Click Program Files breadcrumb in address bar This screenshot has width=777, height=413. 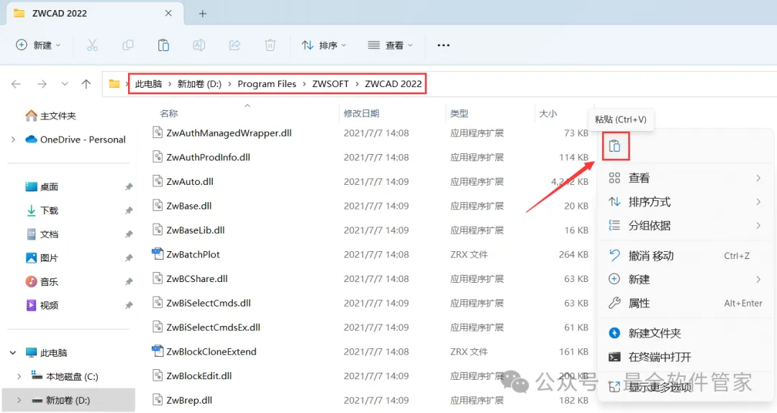[x=267, y=83]
